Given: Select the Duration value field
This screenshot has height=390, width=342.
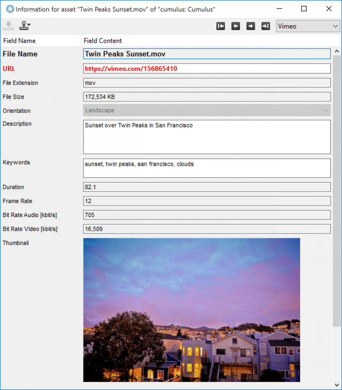Looking at the screenshot, I should (x=207, y=187).
